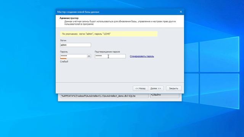
Task: Close the database wizard with the X
Action: point(181,12)
